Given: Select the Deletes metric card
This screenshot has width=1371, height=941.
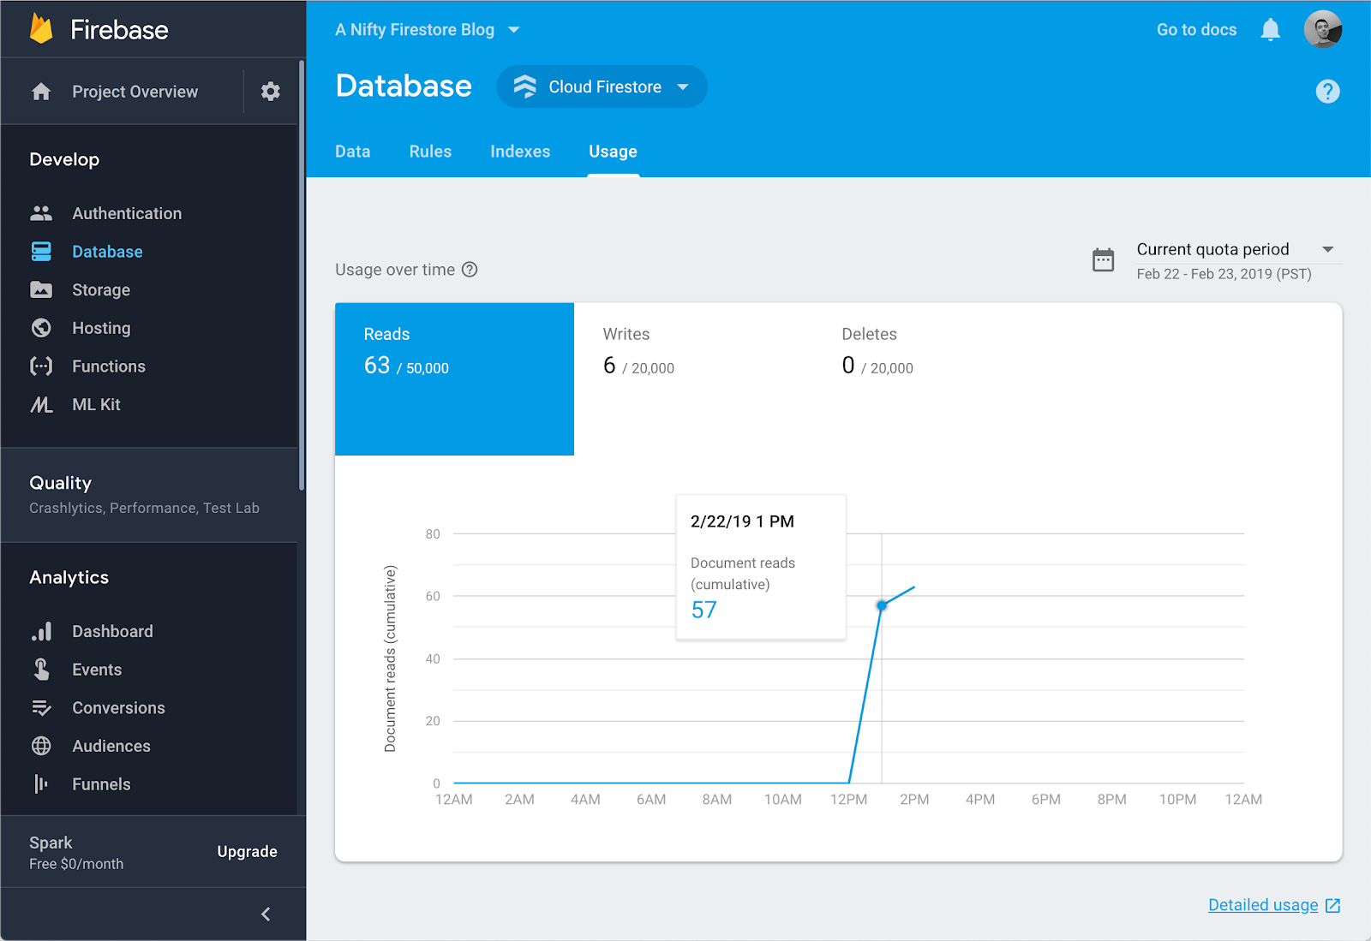Looking at the screenshot, I should tap(932, 378).
